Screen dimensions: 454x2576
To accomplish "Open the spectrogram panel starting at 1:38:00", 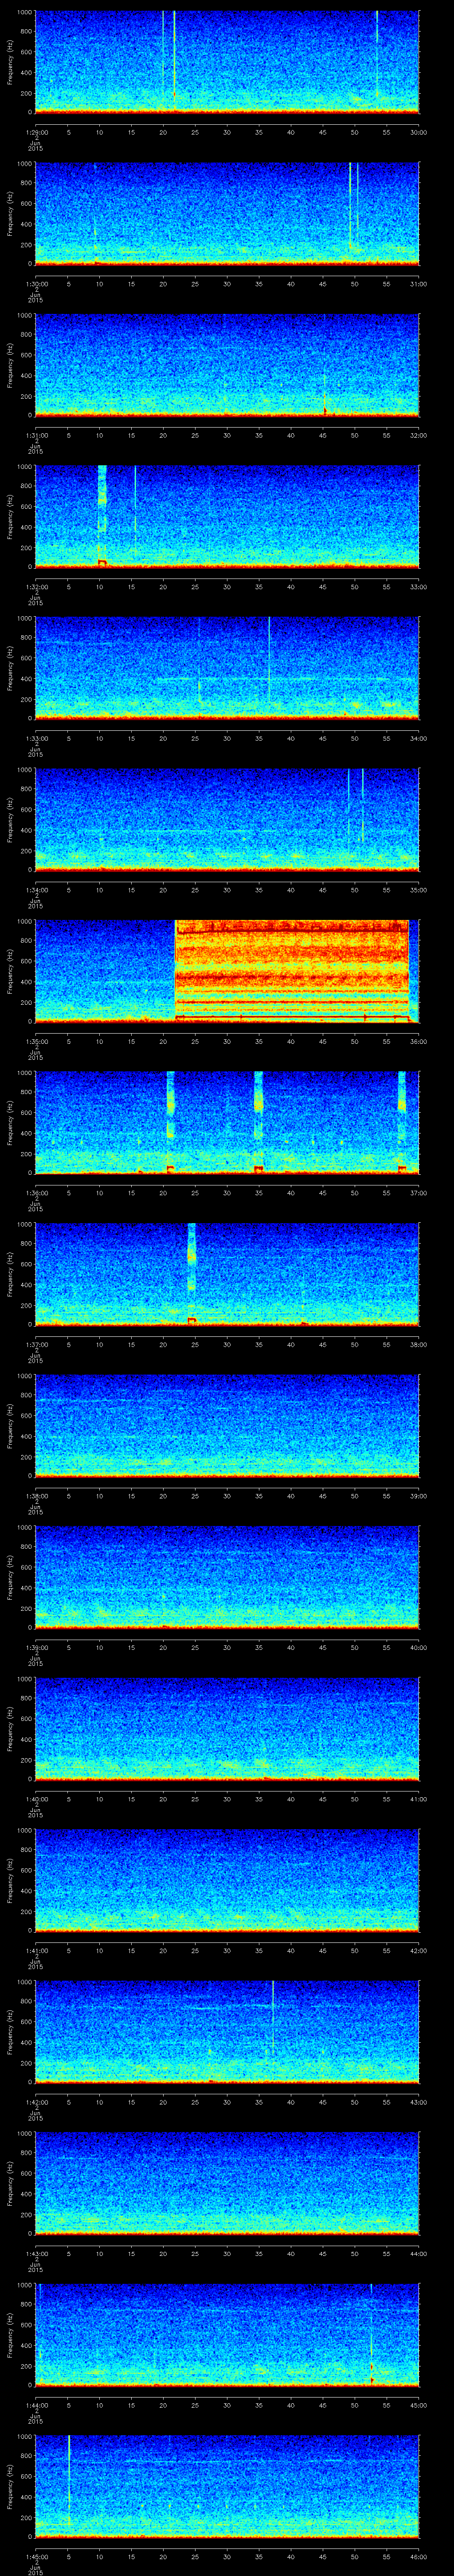I will coord(227,1425).
